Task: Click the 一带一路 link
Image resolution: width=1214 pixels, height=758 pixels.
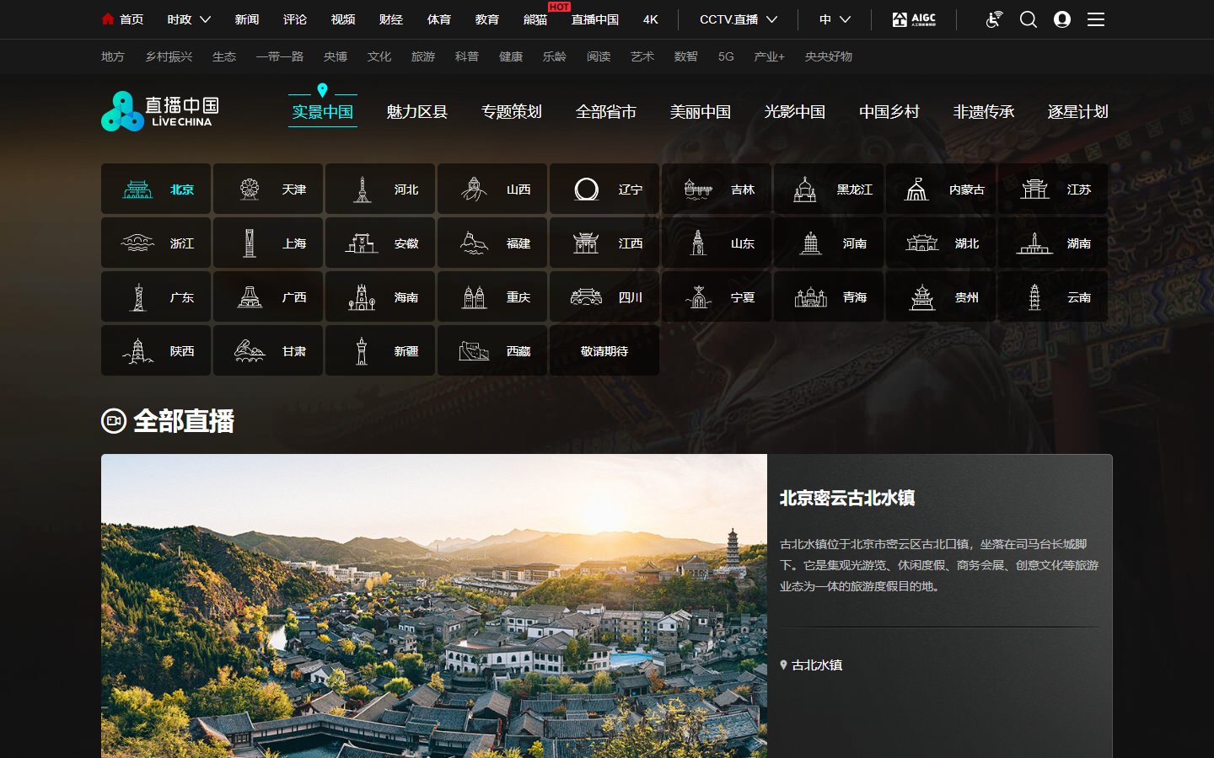Action: click(280, 56)
